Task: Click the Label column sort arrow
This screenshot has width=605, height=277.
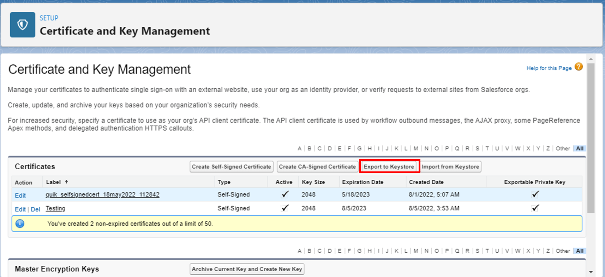Action: 66,182
